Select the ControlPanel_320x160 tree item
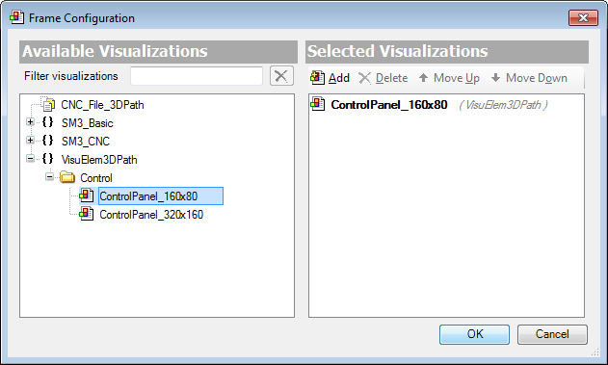The height and width of the screenshot is (365, 608). [151, 214]
